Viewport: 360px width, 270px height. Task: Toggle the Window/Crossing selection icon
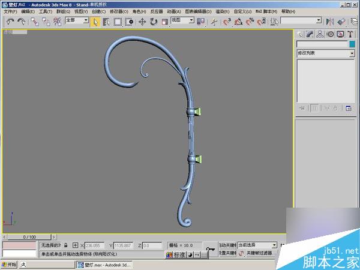point(129,22)
